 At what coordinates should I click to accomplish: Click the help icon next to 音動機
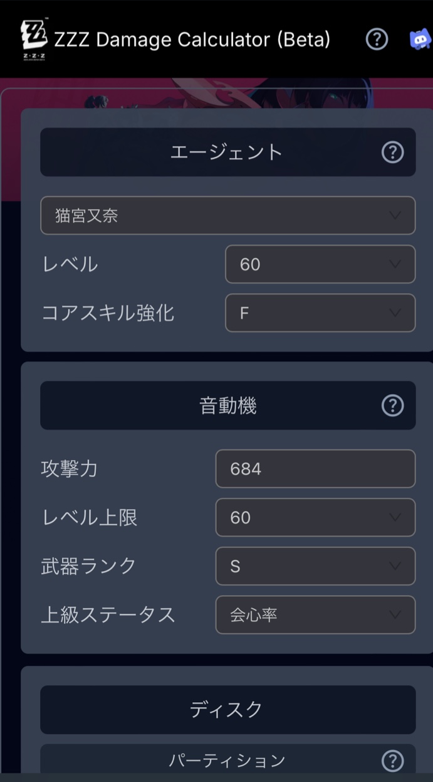point(393,405)
